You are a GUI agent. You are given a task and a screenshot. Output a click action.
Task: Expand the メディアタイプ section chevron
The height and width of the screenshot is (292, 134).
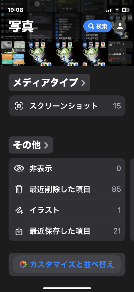(x=83, y=83)
